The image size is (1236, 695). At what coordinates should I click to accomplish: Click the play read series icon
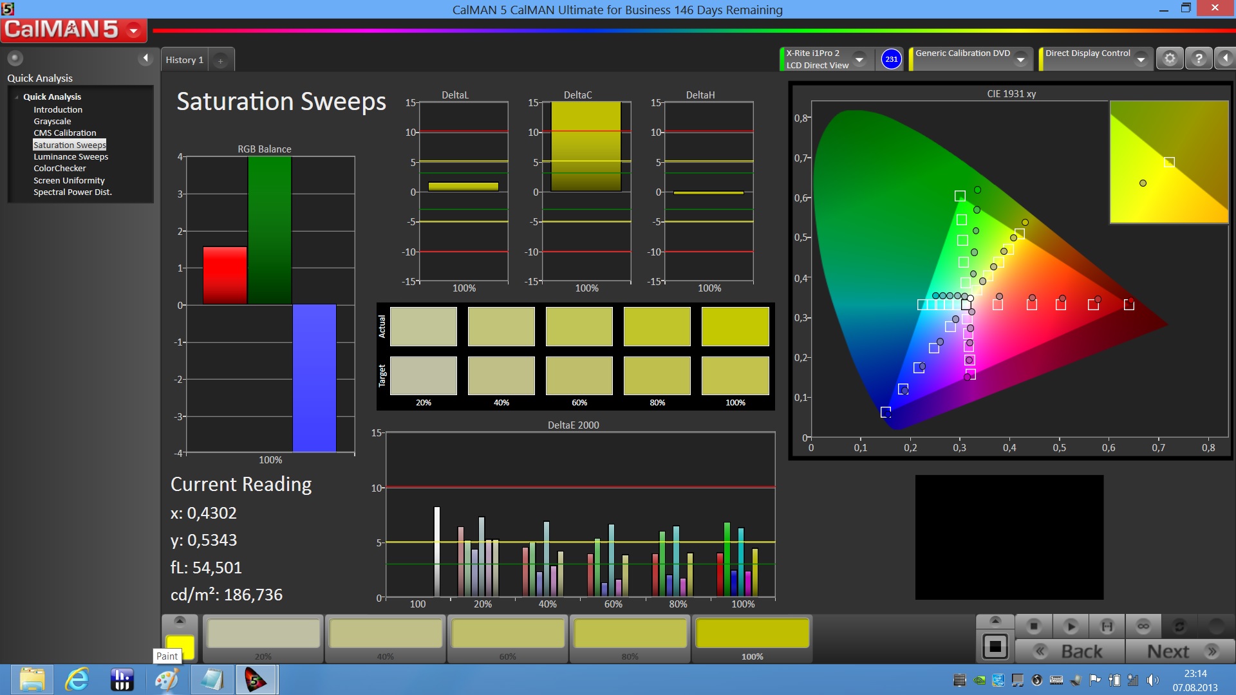coord(1071,625)
